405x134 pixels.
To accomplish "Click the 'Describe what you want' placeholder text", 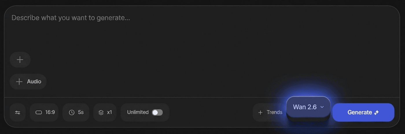I will click(x=71, y=18).
